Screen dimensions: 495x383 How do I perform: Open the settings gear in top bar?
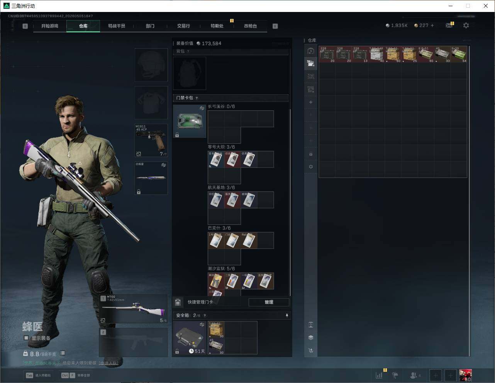466,25
